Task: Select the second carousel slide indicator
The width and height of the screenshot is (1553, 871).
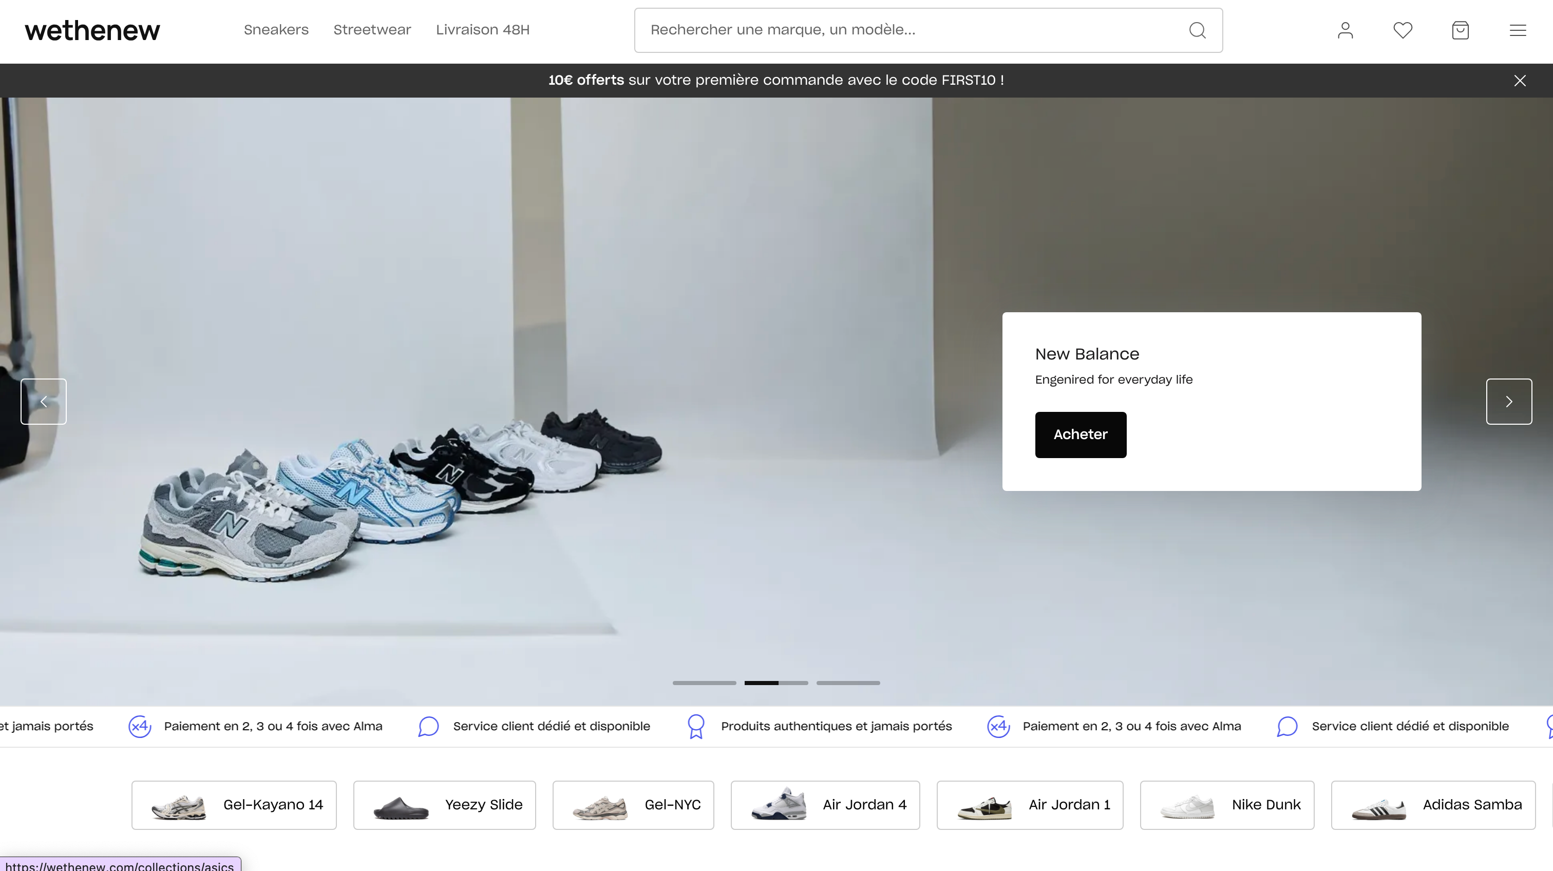Action: pyautogui.click(x=776, y=683)
